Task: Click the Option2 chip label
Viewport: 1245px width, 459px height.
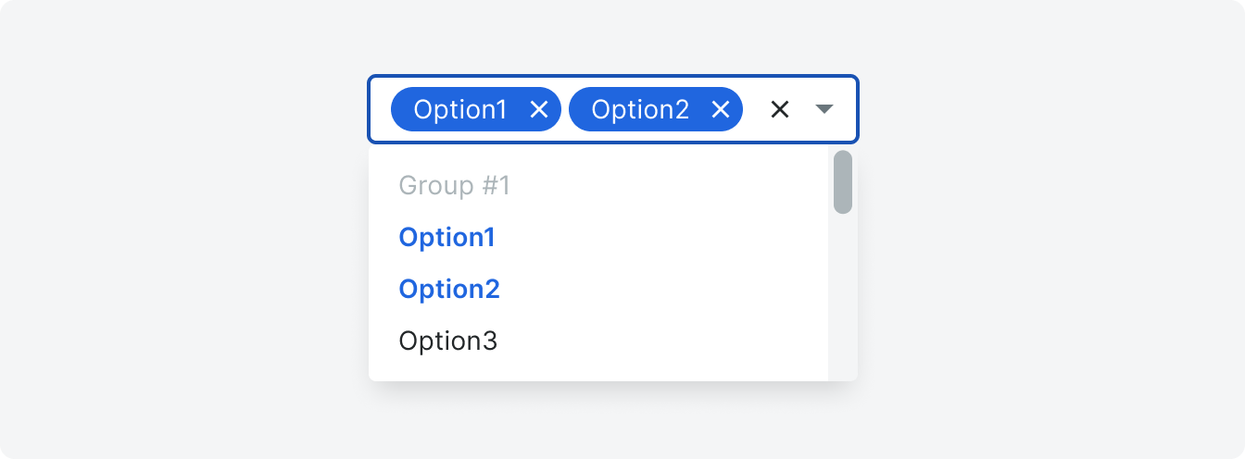Action: click(640, 110)
